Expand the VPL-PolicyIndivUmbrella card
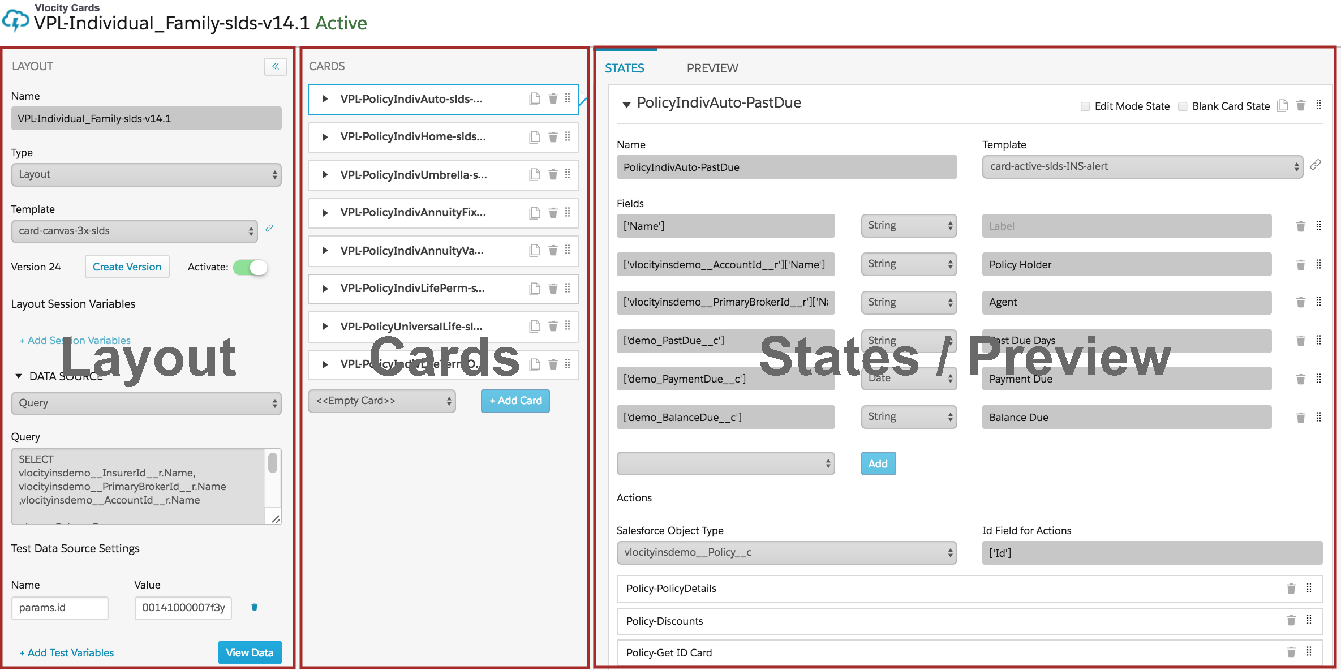Image resolution: width=1341 pixels, height=670 pixels. [x=325, y=174]
